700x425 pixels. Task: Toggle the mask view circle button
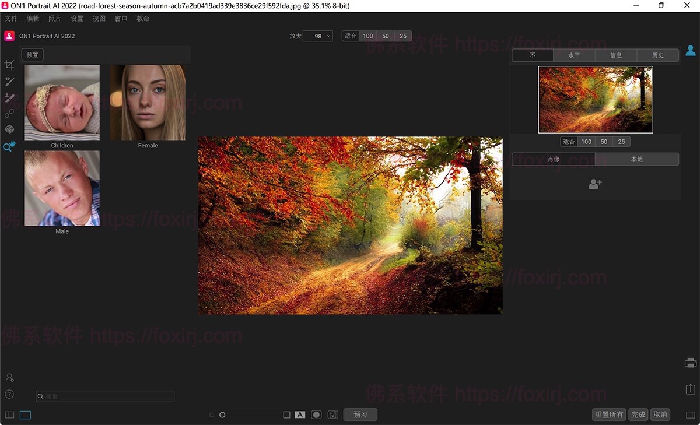pyautogui.click(x=316, y=415)
